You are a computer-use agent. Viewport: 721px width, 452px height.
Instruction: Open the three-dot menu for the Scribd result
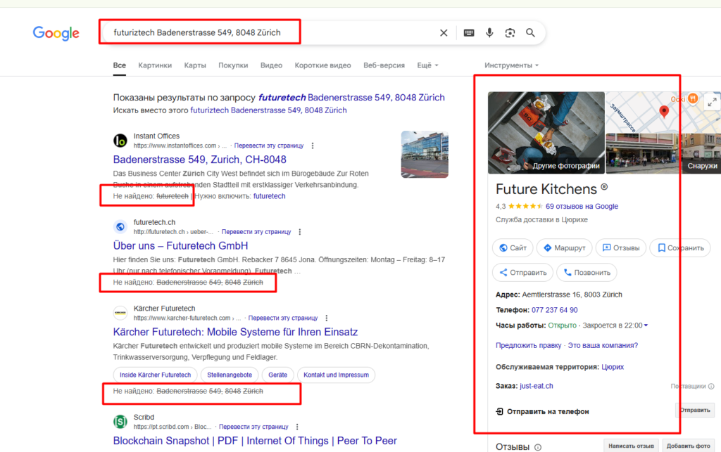pyautogui.click(x=297, y=427)
